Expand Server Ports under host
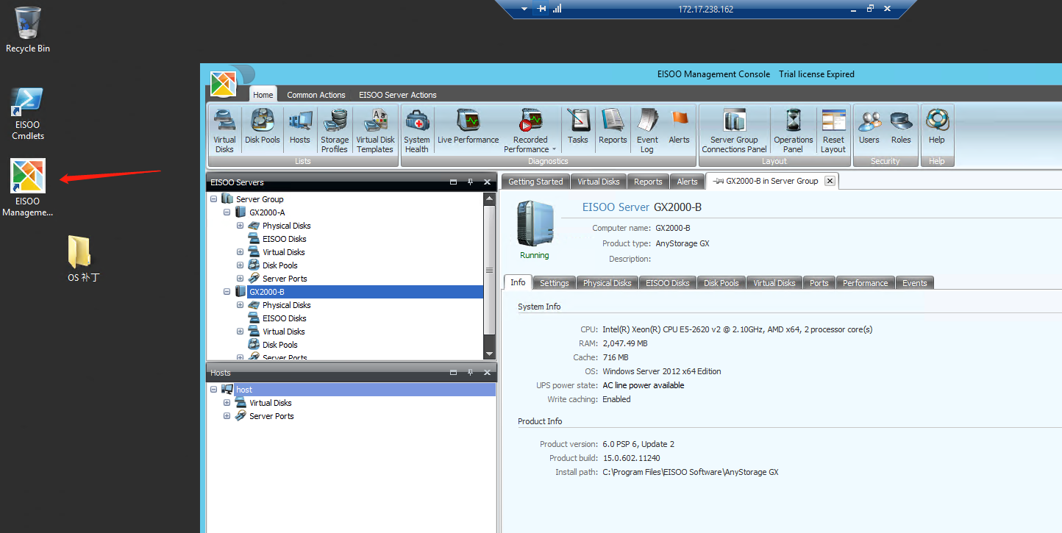 click(x=227, y=416)
